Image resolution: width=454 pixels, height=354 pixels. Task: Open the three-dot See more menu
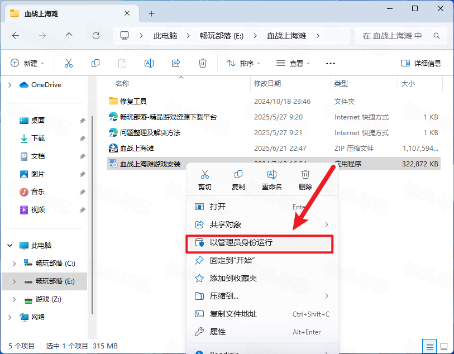[x=331, y=64]
